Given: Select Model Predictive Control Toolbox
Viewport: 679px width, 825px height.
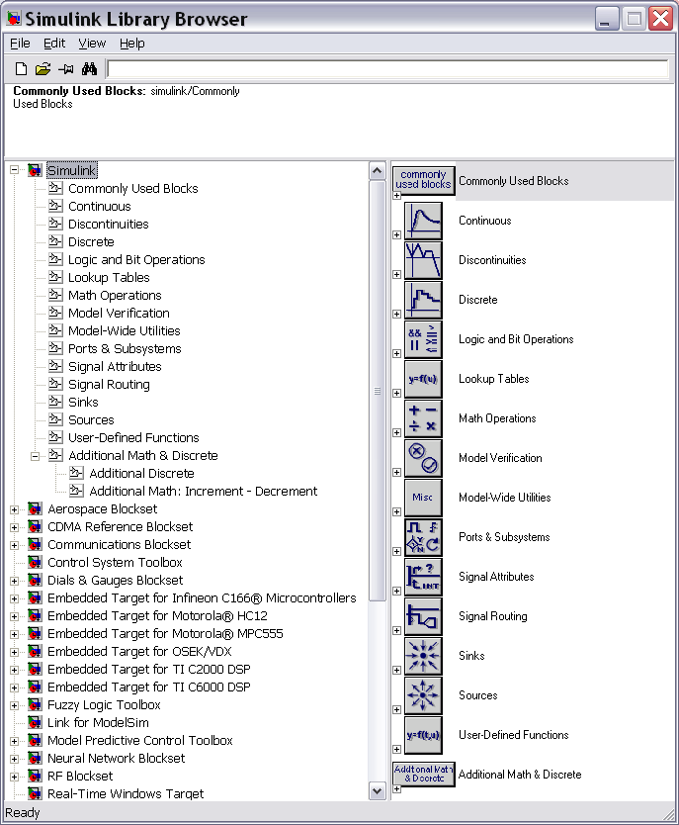Looking at the screenshot, I should [139, 740].
